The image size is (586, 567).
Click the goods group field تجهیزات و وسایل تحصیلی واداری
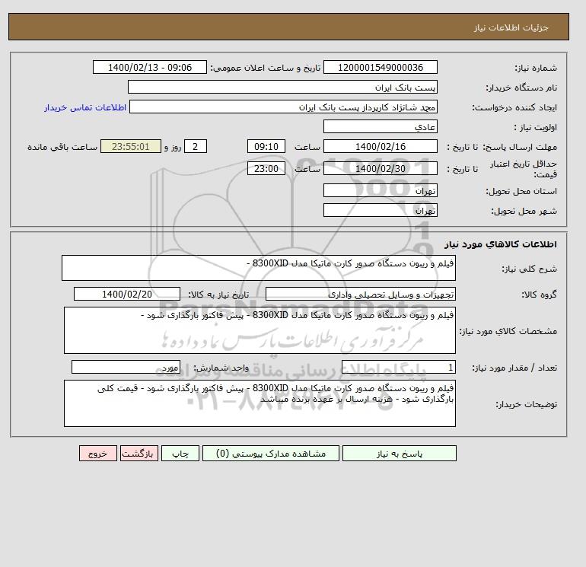[360, 294]
